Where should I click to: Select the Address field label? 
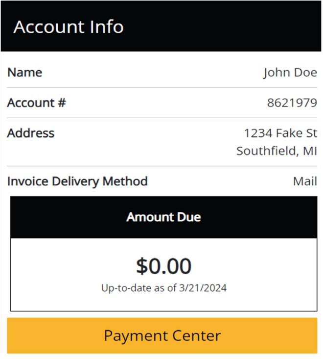(x=31, y=133)
